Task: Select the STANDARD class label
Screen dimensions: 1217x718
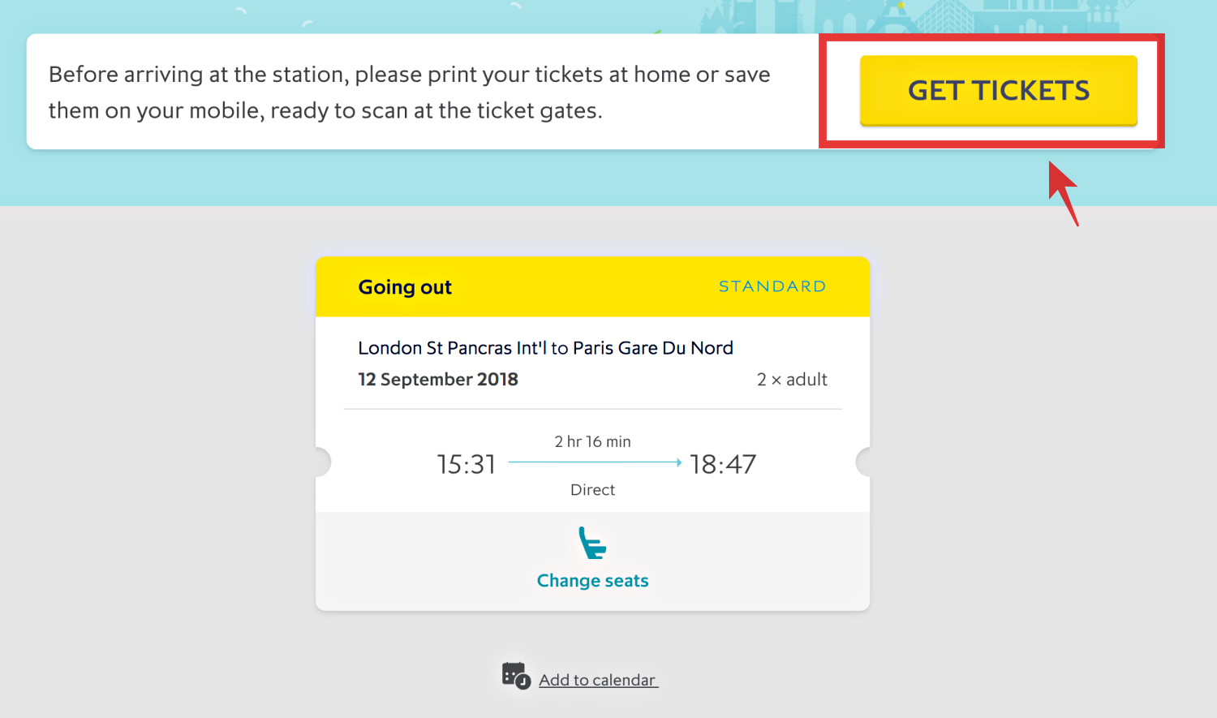Action: pos(772,286)
